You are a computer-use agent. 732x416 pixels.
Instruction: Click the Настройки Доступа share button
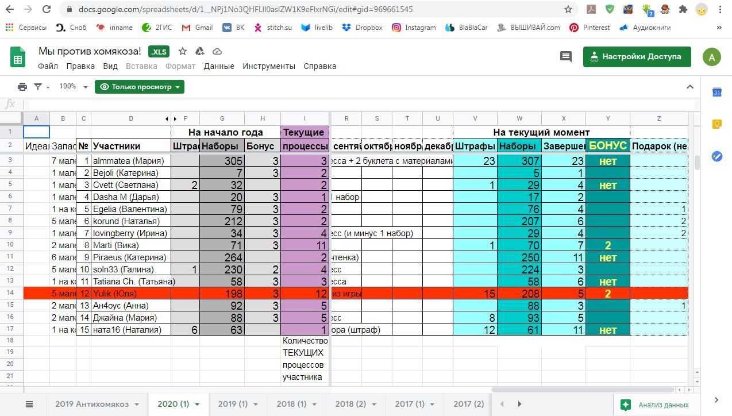click(x=637, y=57)
